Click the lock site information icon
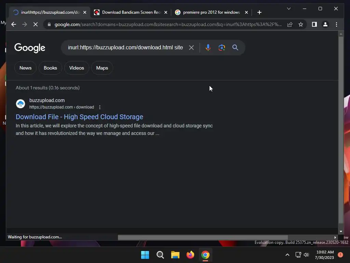The width and height of the screenshot is (350, 263). [49, 24]
